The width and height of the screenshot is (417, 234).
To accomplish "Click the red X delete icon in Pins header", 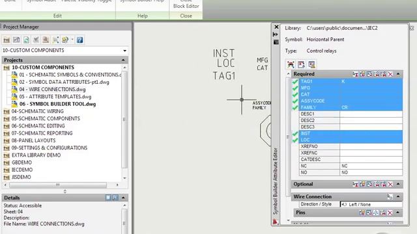I will 390,213.
